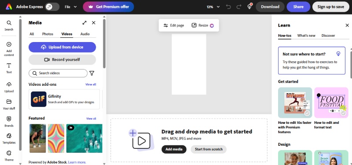352x165 pixels.
Task: Click Resize in canvas toolbar
Action: coord(203,25)
